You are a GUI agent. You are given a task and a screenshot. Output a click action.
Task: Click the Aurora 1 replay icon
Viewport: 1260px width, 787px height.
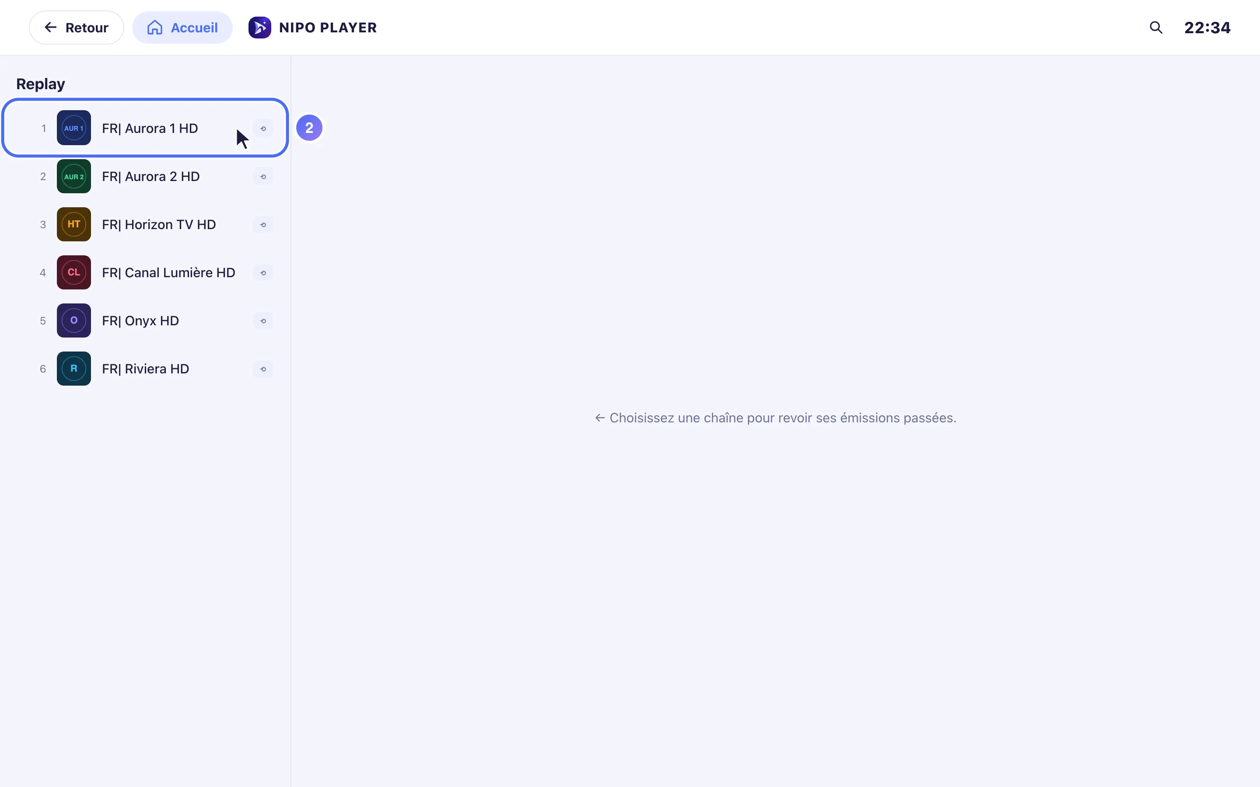click(x=263, y=128)
